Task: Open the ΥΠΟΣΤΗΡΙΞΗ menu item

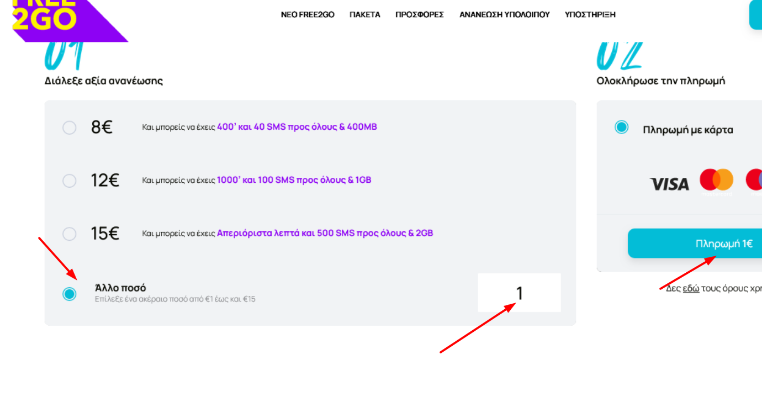Action: pyautogui.click(x=590, y=15)
